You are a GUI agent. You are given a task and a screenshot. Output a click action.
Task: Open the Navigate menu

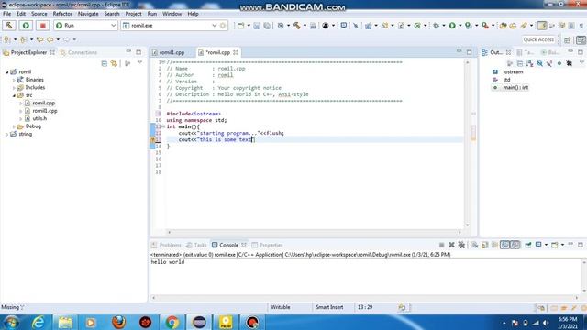[88, 14]
